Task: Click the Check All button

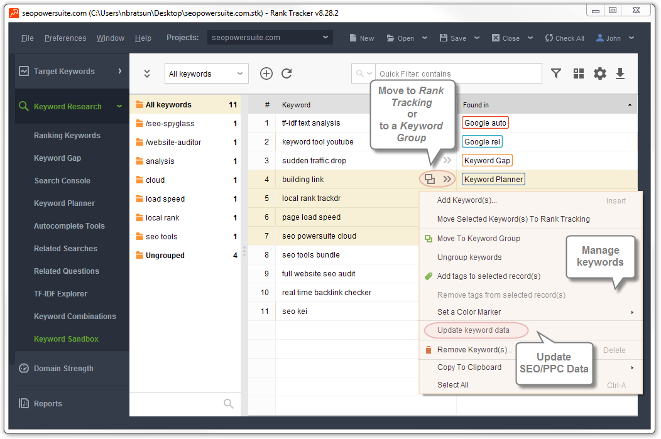Action: pyautogui.click(x=564, y=38)
